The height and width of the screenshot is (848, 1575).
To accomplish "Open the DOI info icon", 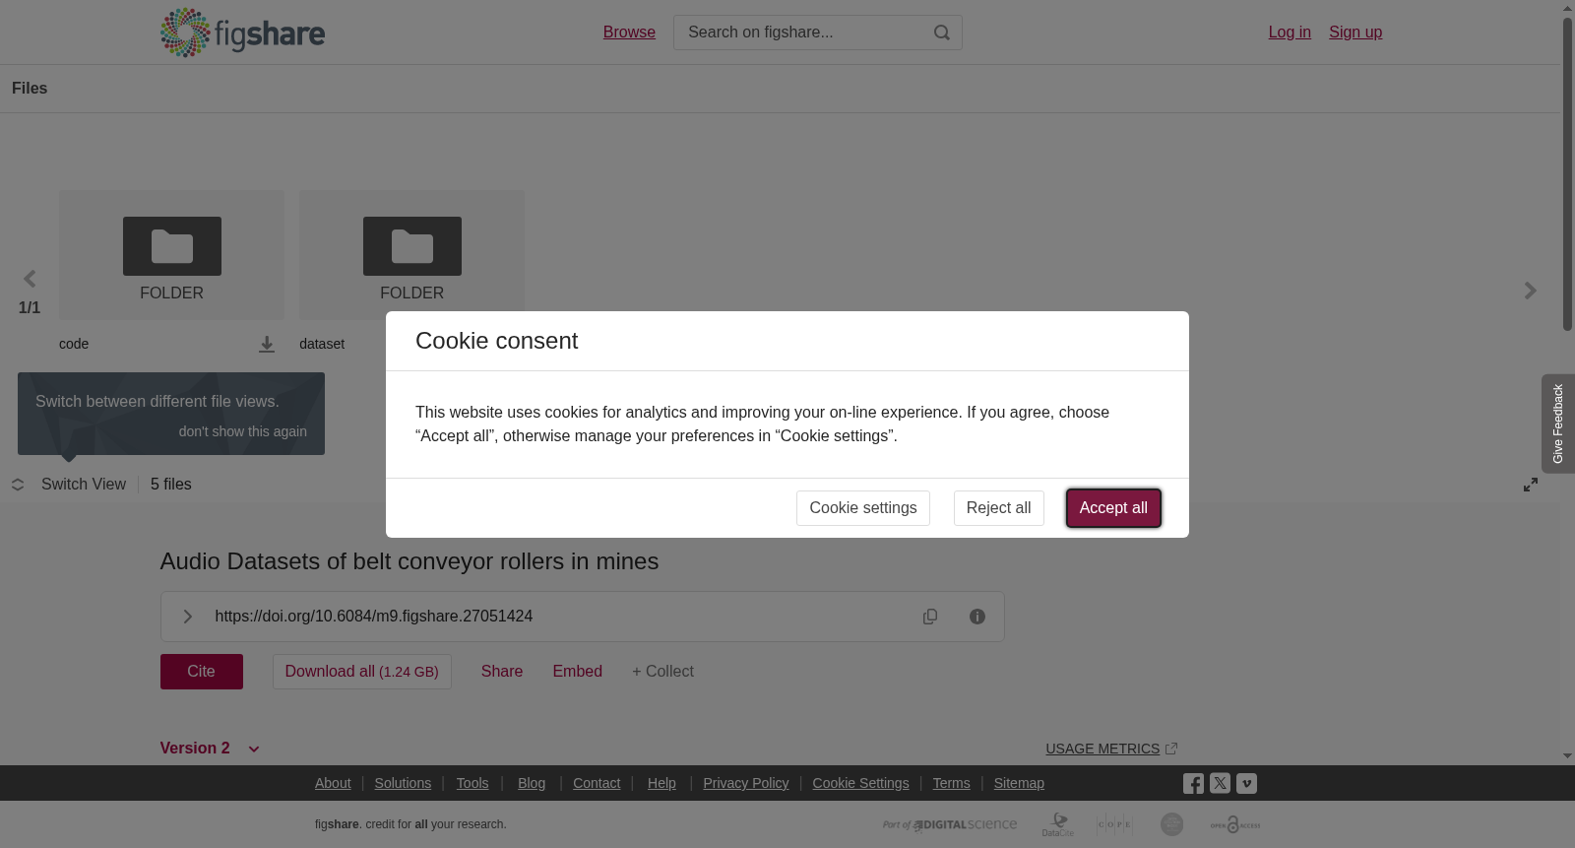I will coord(977,617).
